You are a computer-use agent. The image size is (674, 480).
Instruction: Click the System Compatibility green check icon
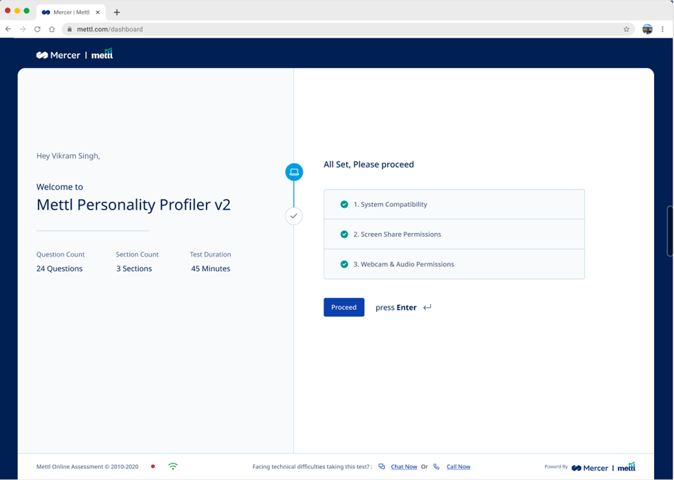[344, 204]
